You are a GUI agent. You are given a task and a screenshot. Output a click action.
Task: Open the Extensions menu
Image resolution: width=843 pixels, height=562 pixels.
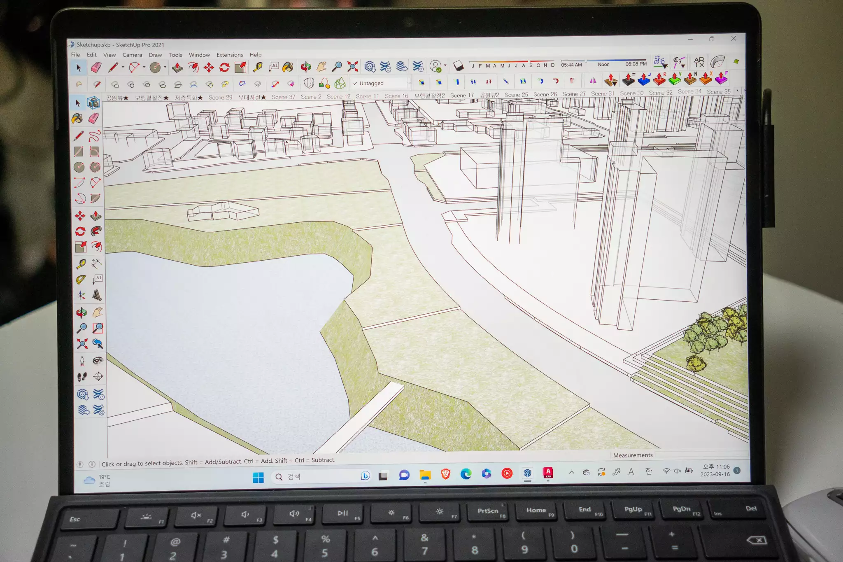(x=230, y=55)
